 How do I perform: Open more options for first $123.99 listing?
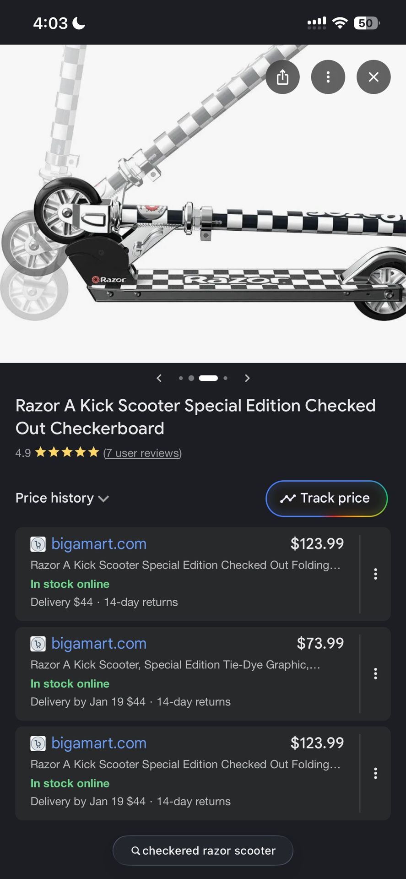(x=375, y=574)
